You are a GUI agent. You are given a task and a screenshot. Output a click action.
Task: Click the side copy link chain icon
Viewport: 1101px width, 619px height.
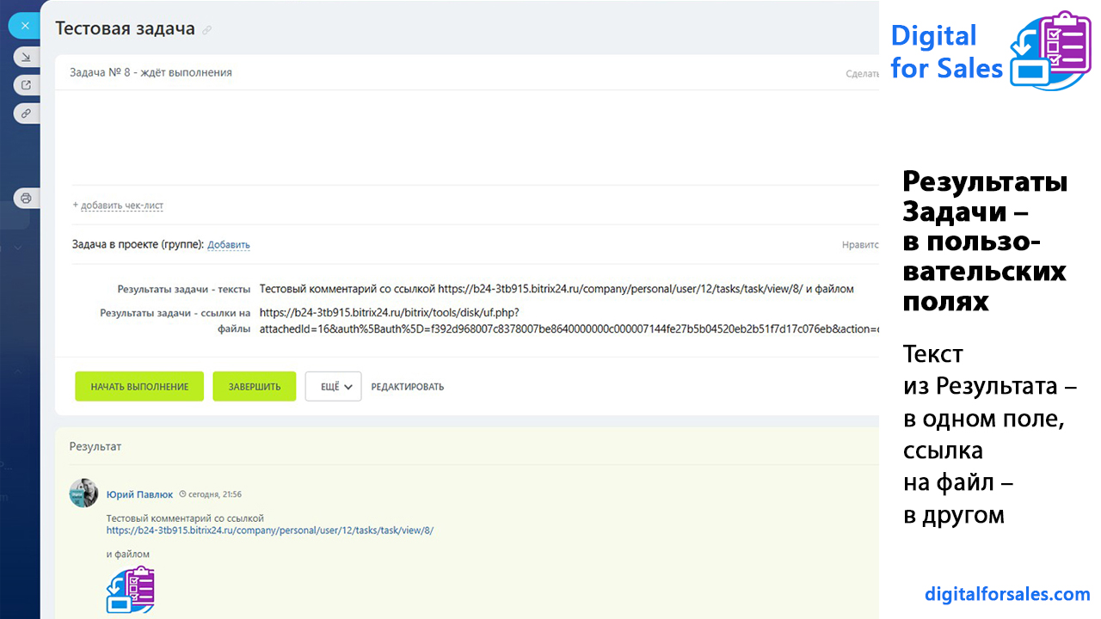coord(26,113)
